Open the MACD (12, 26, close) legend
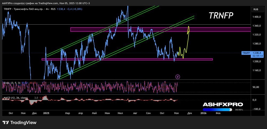This screenshot has width=267, height=129. tap(15, 98)
